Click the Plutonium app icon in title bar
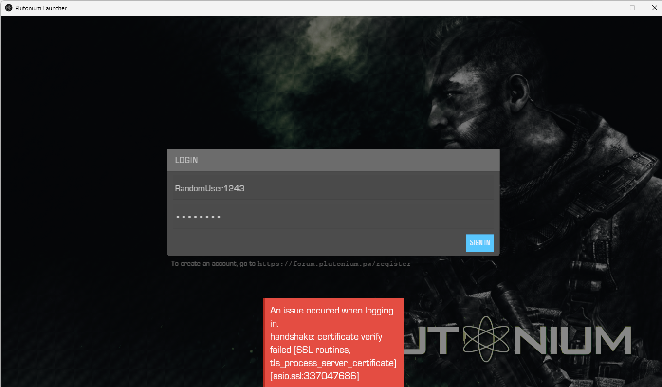This screenshot has height=387, width=662. [x=8, y=8]
